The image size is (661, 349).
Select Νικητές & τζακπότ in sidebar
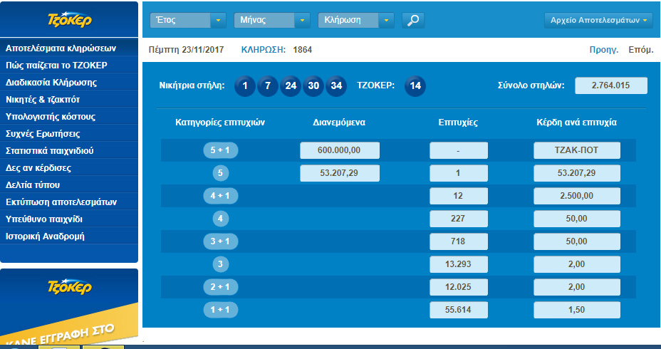click(x=52, y=100)
